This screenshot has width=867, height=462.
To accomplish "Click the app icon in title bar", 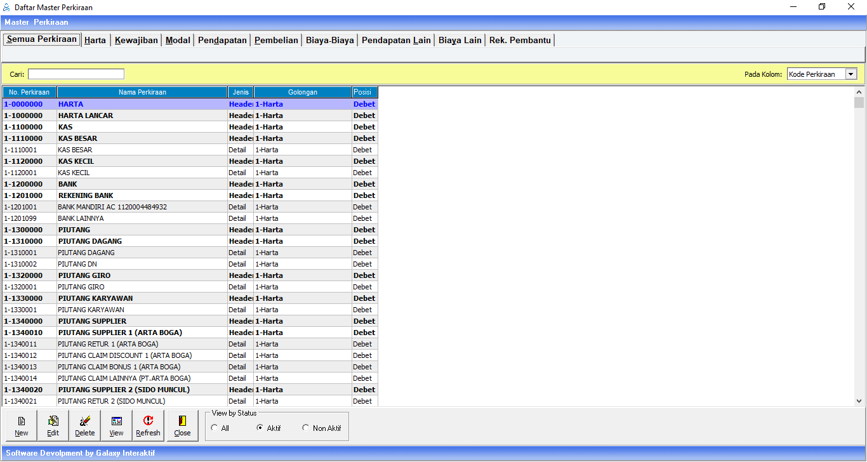I will (x=6, y=7).
